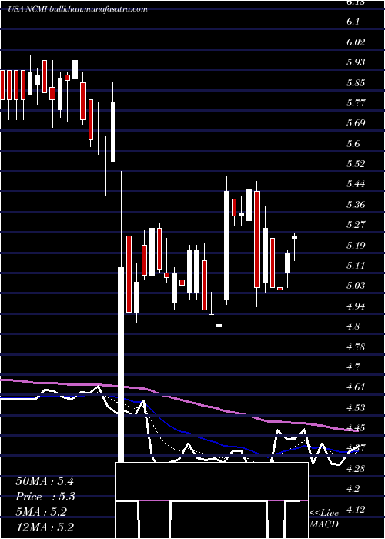Select the 5.77 price axis label
Screen dimensions: 385x539
[x=356, y=102]
